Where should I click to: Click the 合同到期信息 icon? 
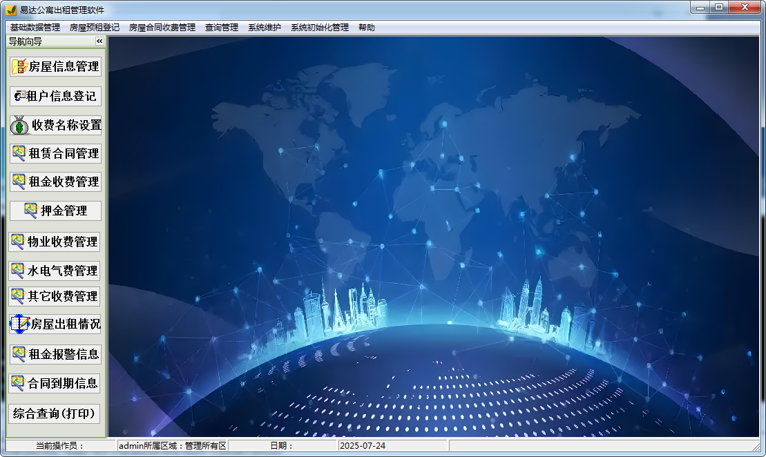point(18,382)
